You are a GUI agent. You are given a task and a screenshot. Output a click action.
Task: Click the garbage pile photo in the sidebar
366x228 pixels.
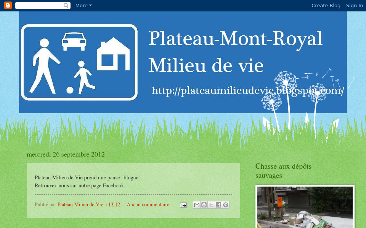pyautogui.click(x=305, y=207)
